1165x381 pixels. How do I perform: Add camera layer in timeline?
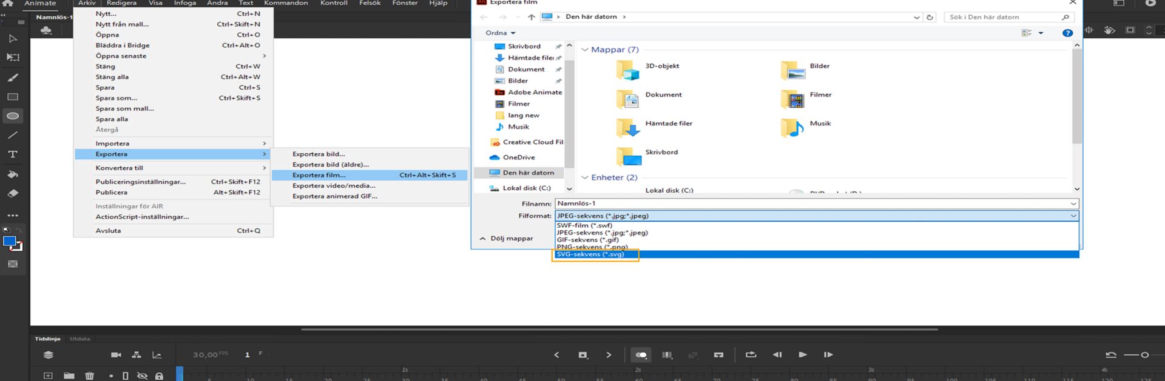[116, 355]
